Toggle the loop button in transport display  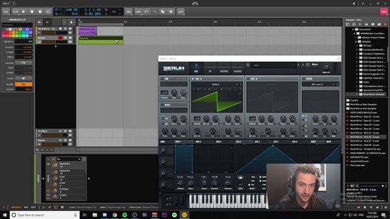point(114,12)
